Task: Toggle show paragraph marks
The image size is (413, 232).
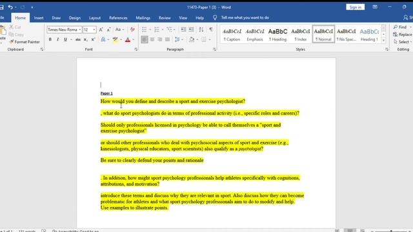Action: (211, 30)
